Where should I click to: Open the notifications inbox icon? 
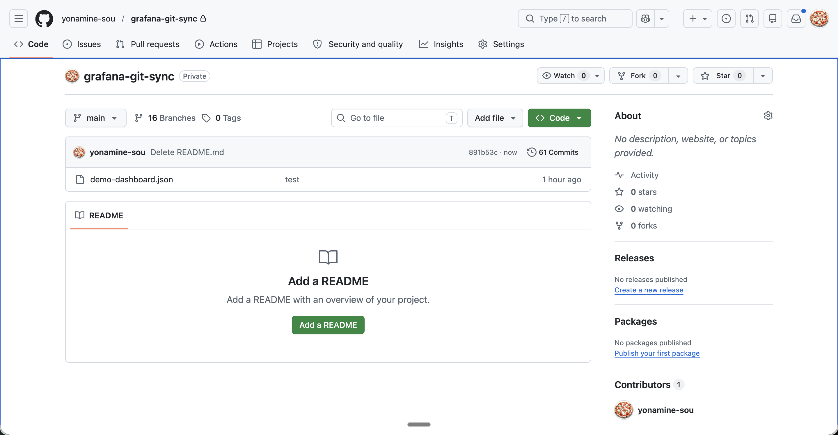796,19
